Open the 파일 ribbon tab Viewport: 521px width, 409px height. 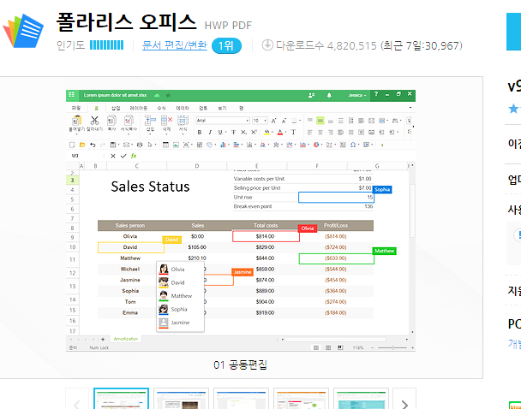(x=76, y=108)
